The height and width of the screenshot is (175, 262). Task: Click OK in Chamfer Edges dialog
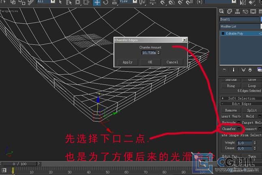(150, 62)
